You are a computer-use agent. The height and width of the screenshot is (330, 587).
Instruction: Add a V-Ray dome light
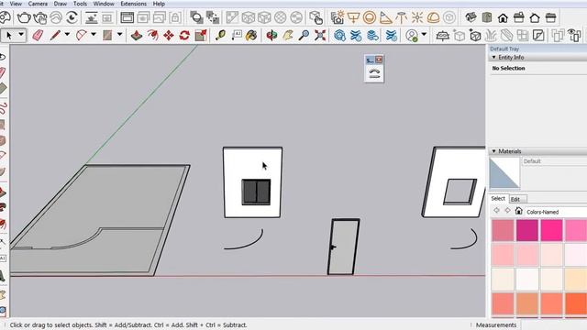tap(433, 17)
